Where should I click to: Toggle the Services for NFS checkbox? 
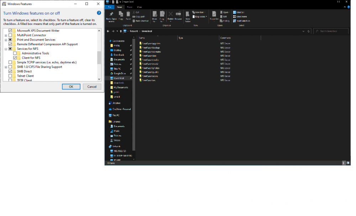pyautogui.click(x=10, y=49)
